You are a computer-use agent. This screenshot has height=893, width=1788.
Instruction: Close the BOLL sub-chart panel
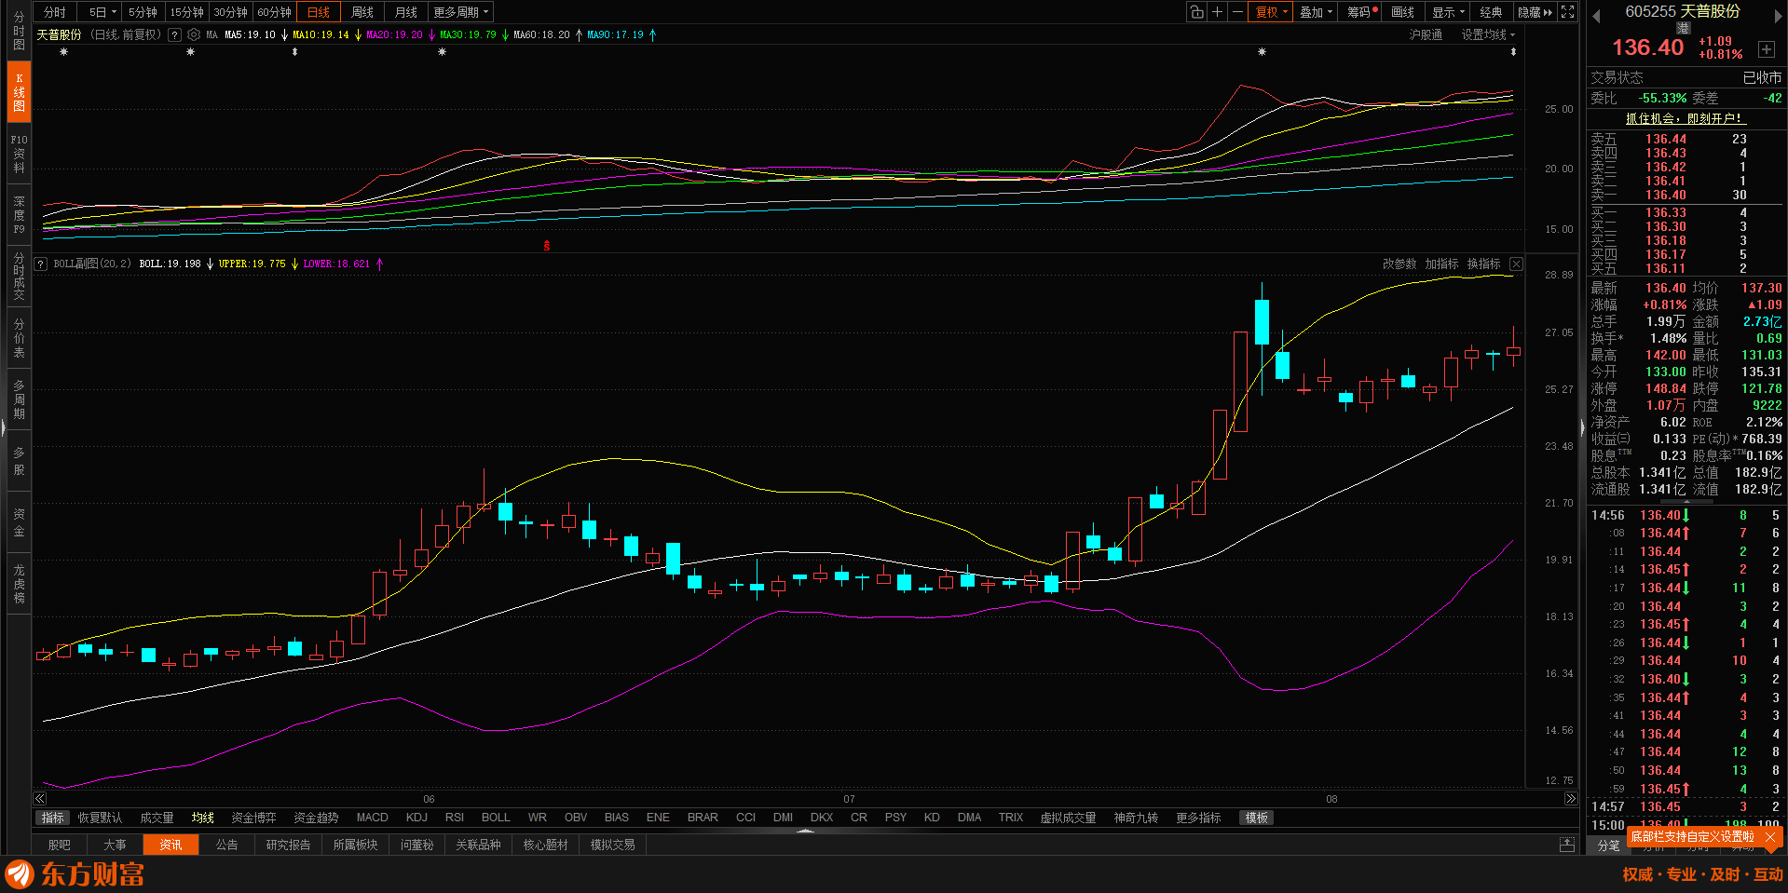tap(1516, 264)
